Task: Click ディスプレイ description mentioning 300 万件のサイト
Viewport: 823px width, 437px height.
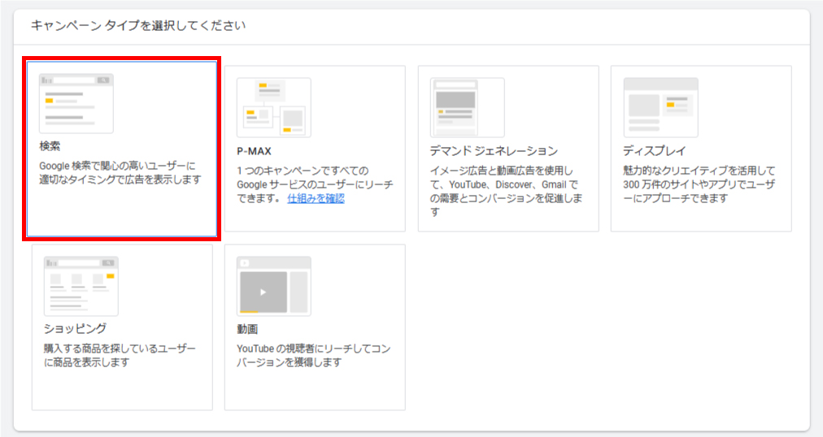Action: point(699,184)
